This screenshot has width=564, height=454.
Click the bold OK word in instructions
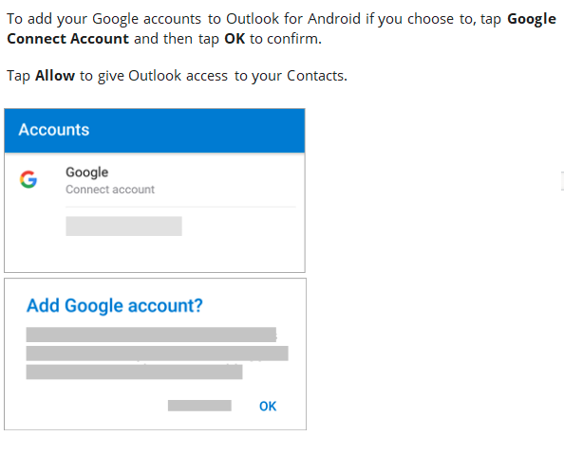235,39
